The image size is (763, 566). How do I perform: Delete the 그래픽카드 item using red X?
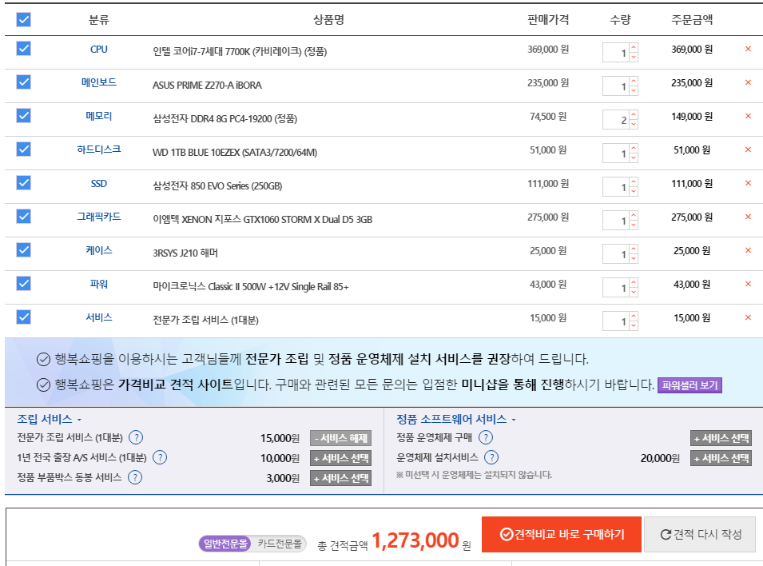tap(748, 217)
